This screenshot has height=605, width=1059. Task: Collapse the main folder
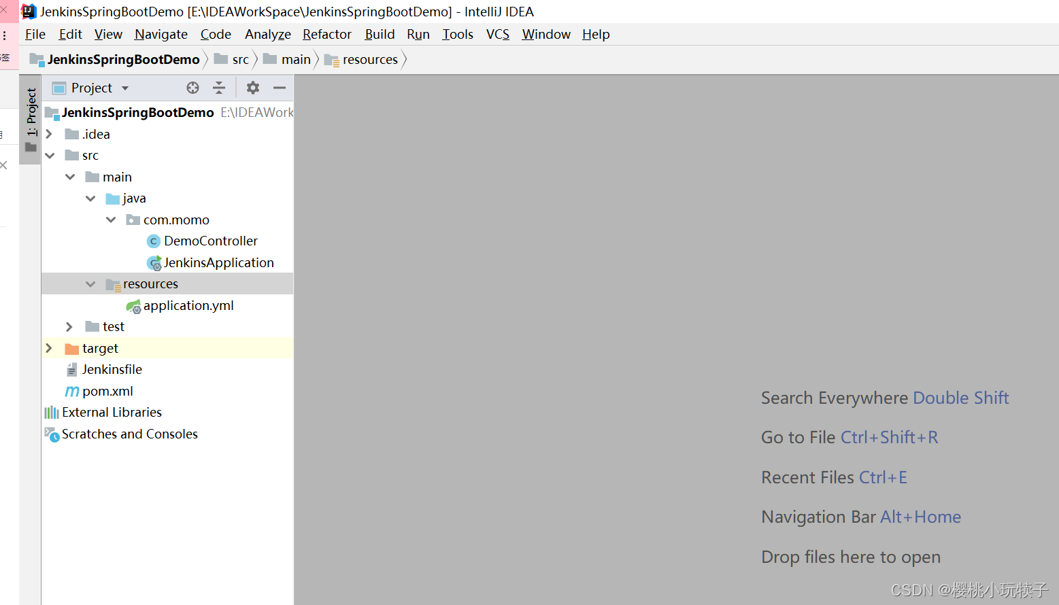pos(70,177)
